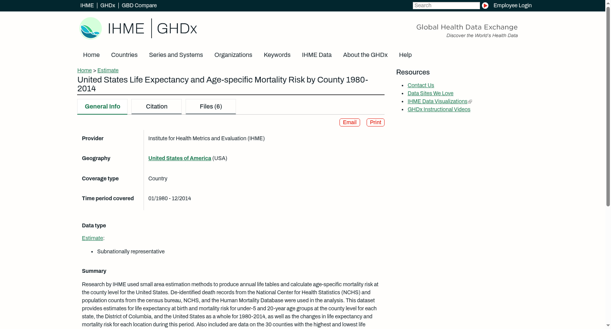The height and width of the screenshot is (329, 611).
Task: Open GBD Compare in top bar
Action: pos(139,5)
